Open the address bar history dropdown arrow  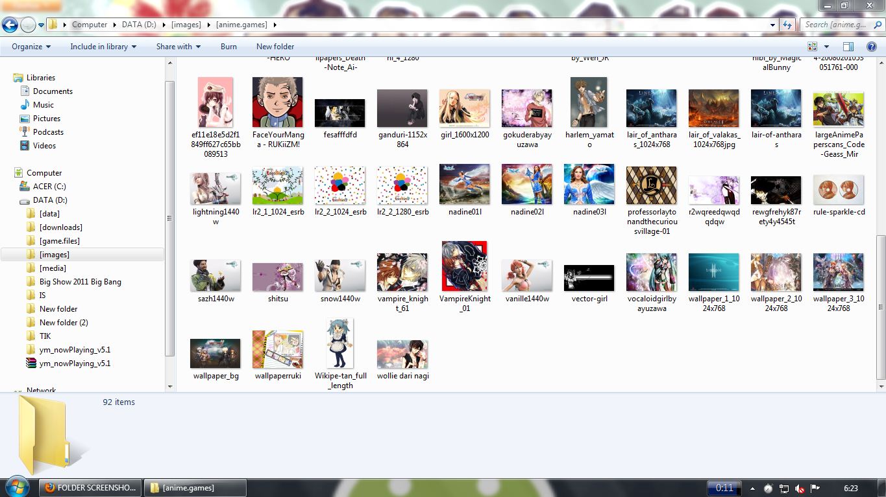click(x=772, y=25)
